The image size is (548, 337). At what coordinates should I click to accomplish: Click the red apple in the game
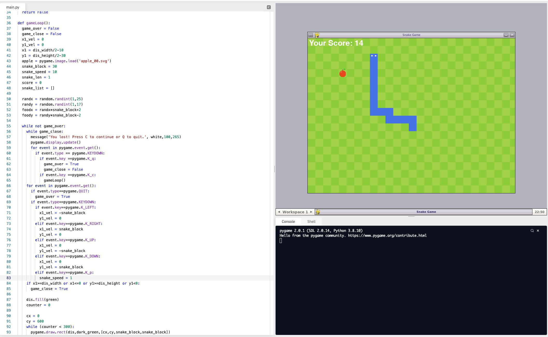tap(343, 73)
